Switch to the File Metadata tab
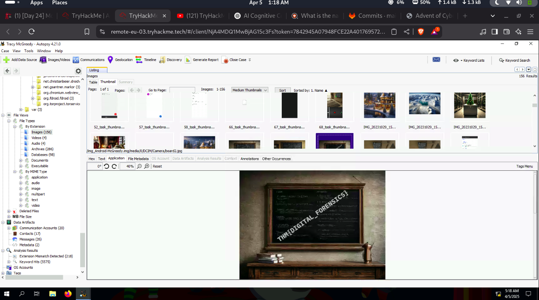This screenshot has width=539, height=300. (138, 159)
